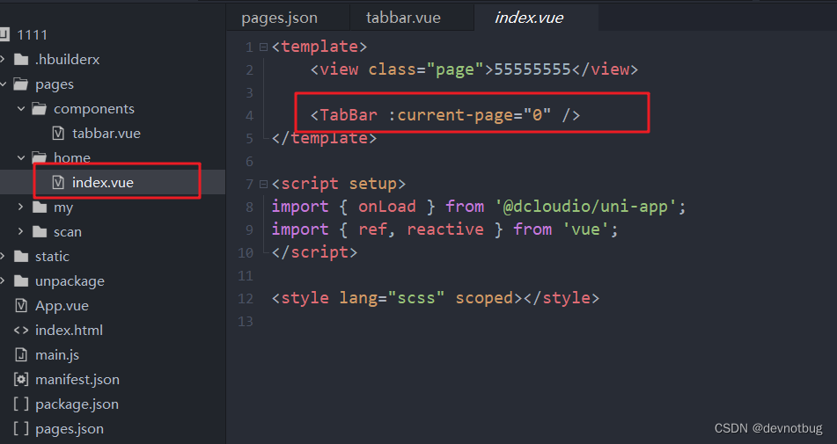The width and height of the screenshot is (837, 444).
Task: Click the App.vue file icon
Action: (x=21, y=305)
